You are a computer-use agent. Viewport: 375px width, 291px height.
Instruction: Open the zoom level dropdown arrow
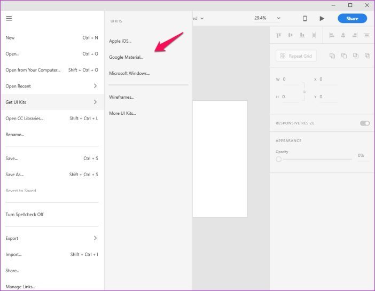279,18
